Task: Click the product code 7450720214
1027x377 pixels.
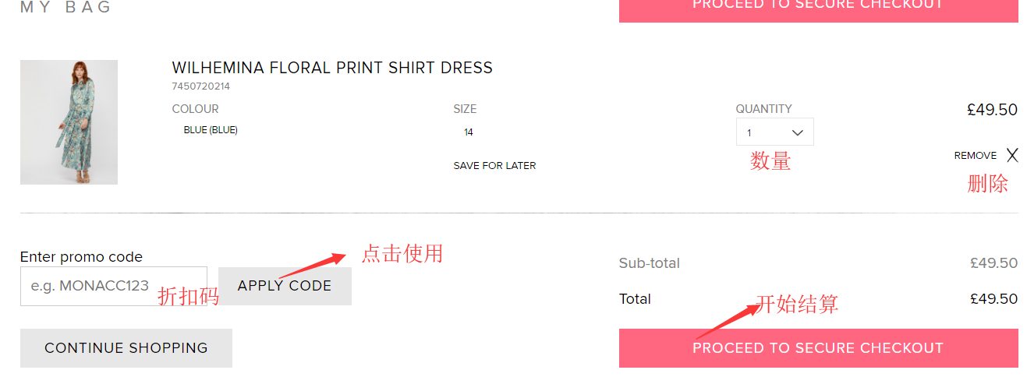Action: [x=201, y=86]
